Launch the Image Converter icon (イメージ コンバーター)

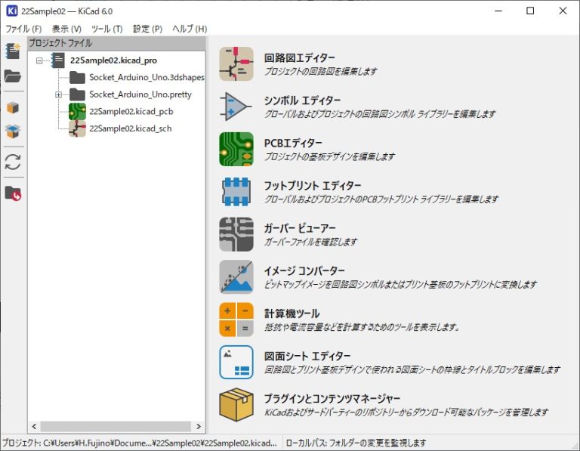(236, 276)
